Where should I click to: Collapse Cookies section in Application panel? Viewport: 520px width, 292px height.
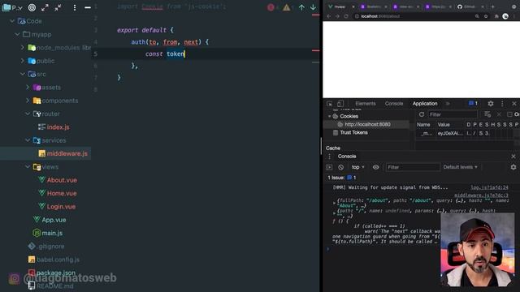[329, 116]
